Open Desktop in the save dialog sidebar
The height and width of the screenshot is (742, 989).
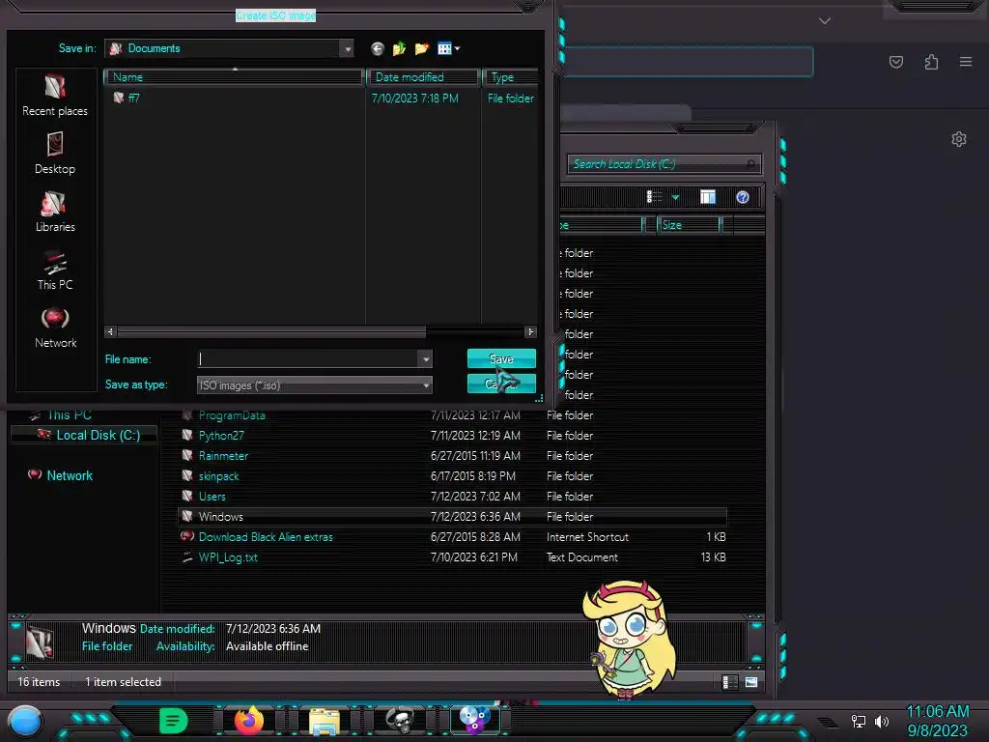[55, 154]
